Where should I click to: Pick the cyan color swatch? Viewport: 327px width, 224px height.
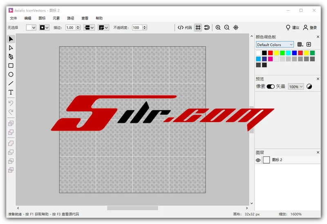289,53
